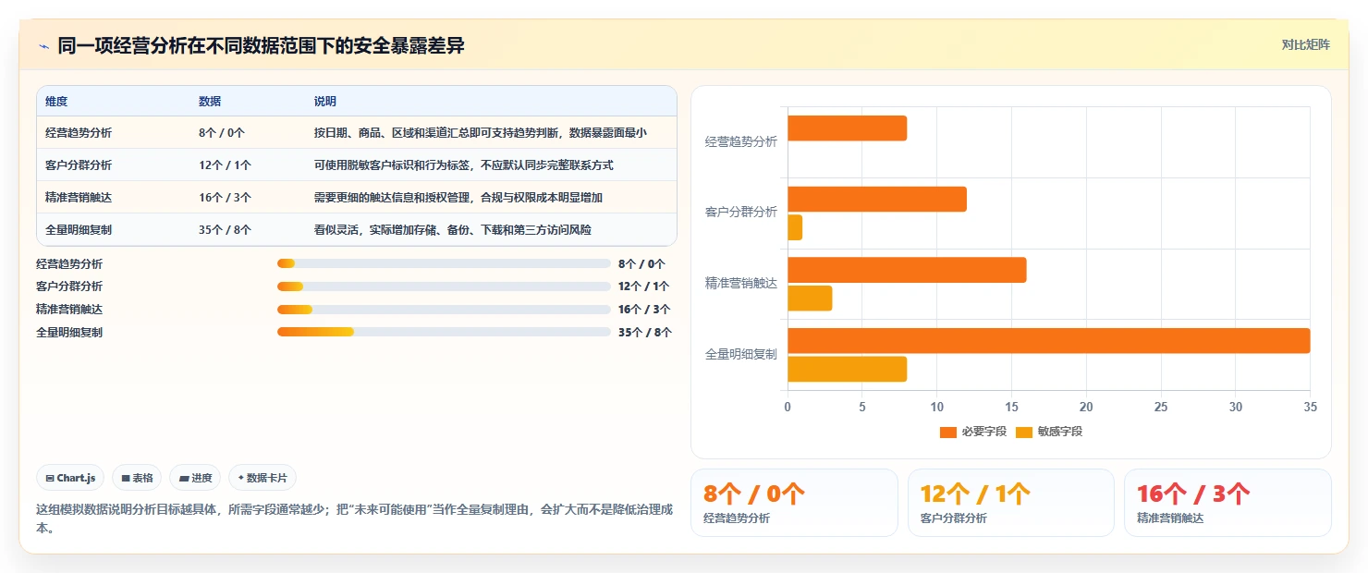Click the description starting 可使用脱敏客户标识

pyautogui.click(x=464, y=165)
